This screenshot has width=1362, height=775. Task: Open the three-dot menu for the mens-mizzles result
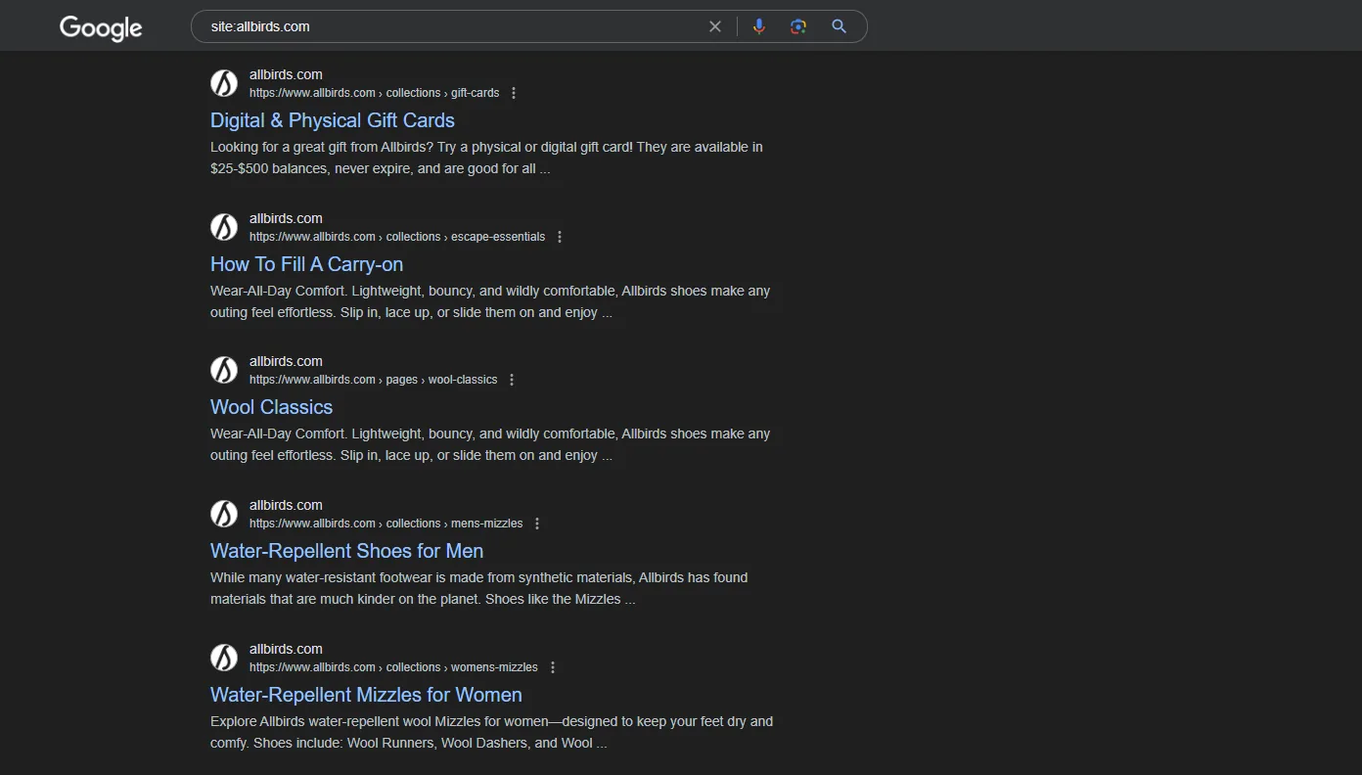tap(537, 524)
